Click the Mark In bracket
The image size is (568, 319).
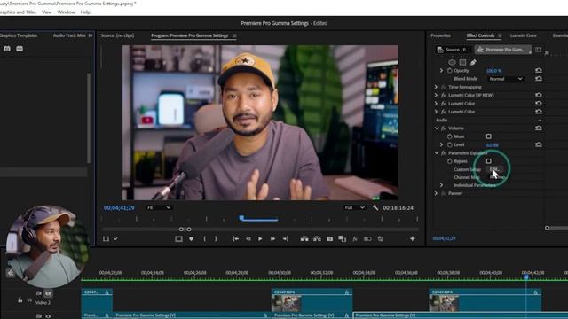pyautogui.click(x=204, y=238)
